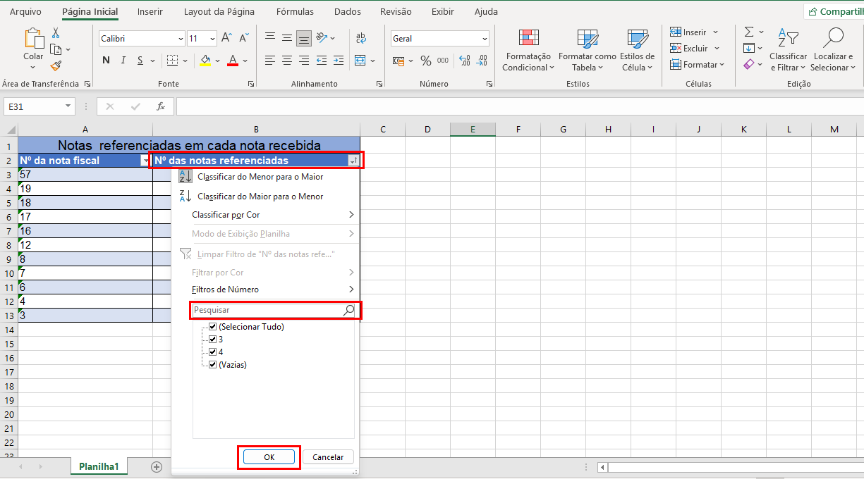Align text to the right
The width and height of the screenshot is (864, 479).
pos(304,61)
